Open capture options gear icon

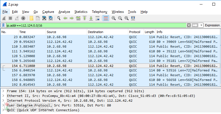click(x=23, y=18)
